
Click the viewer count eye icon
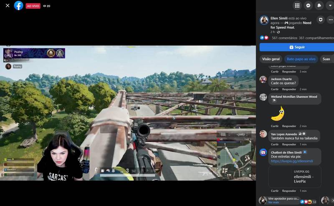45,6
